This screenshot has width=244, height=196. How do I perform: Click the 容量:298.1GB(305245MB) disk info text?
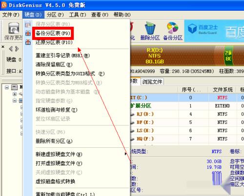point(187,71)
